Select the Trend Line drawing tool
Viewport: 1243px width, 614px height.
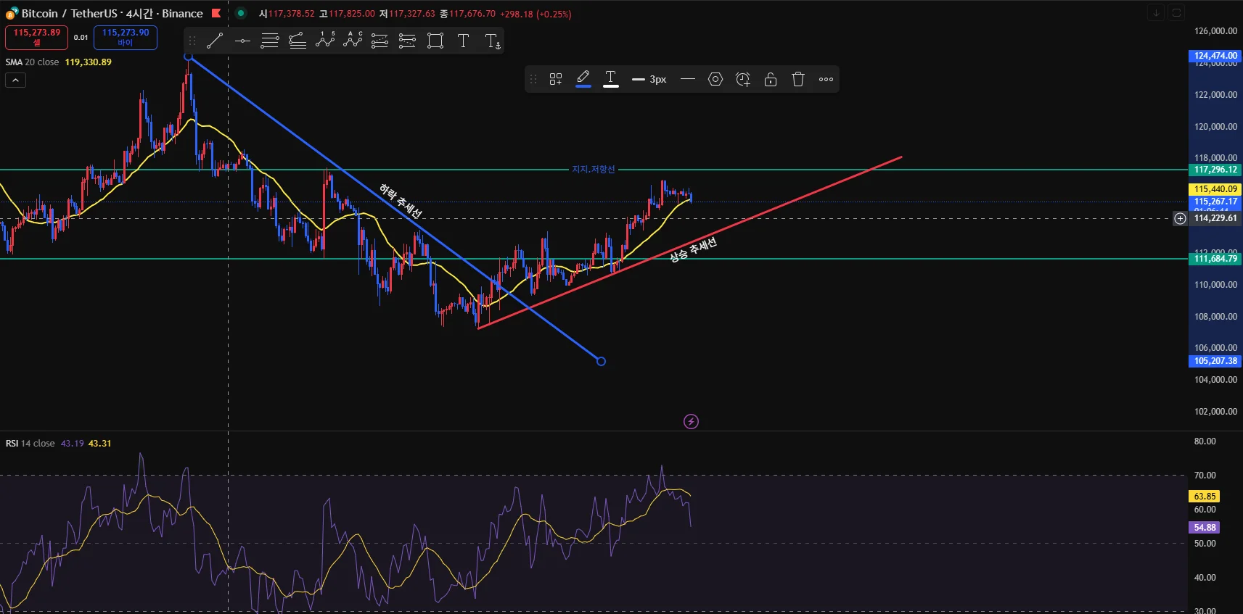(214, 41)
